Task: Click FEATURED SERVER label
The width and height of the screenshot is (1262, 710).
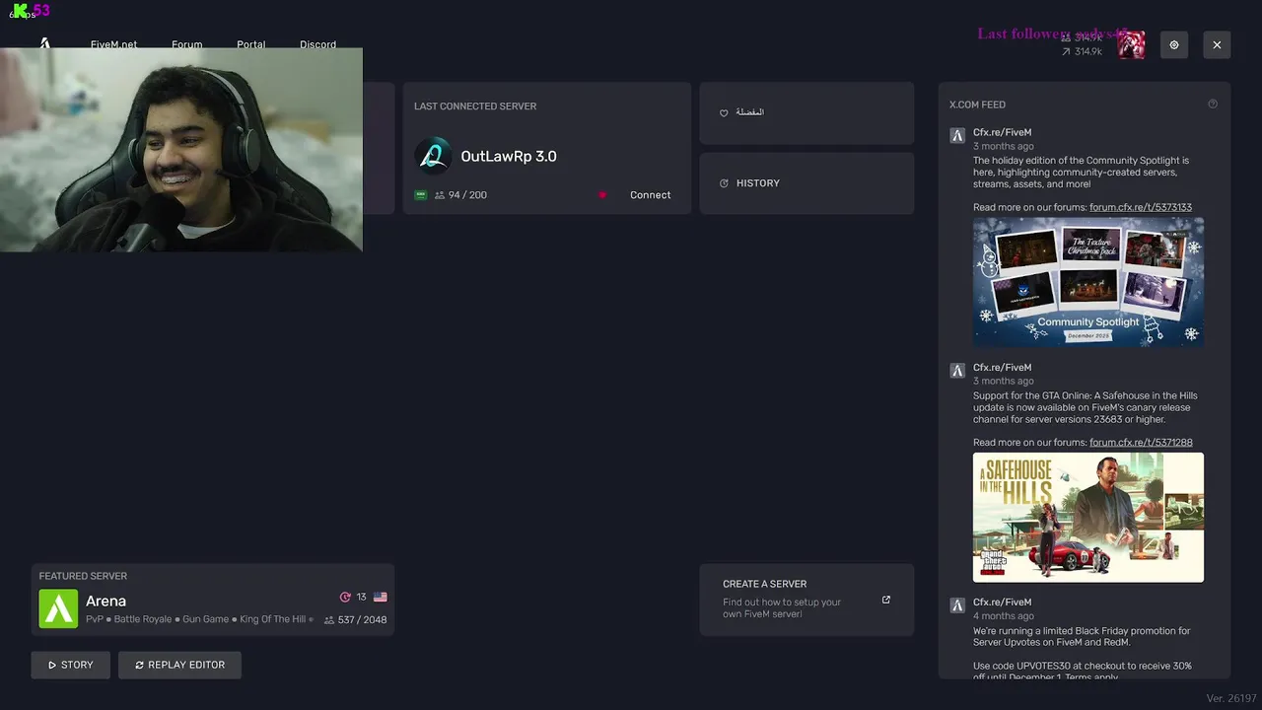Action: pyautogui.click(x=83, y=576)
